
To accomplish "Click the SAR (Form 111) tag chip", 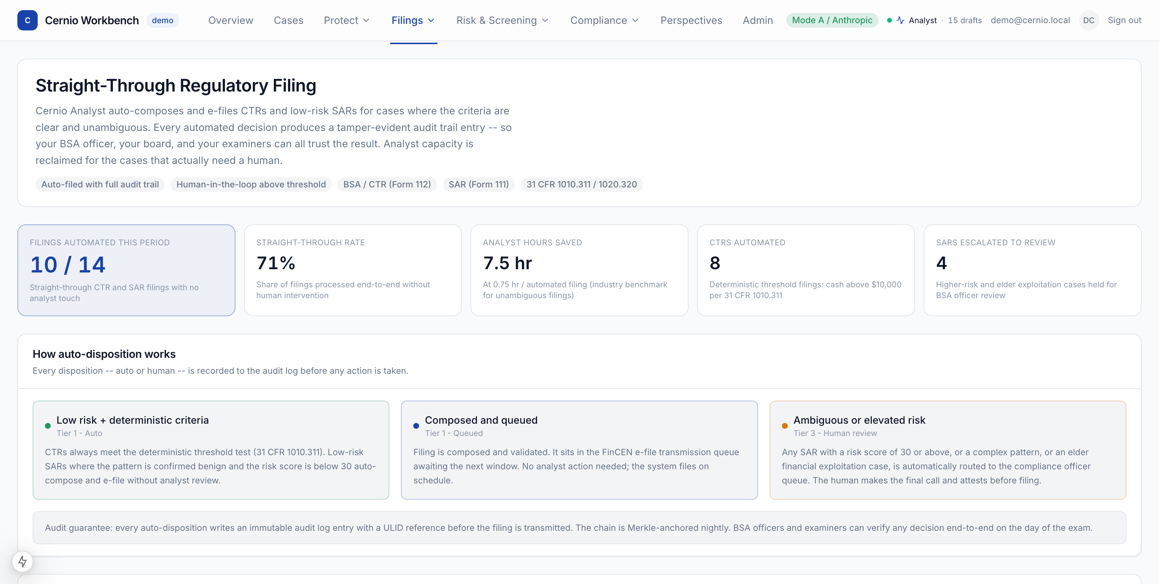I will click(479, 184).
